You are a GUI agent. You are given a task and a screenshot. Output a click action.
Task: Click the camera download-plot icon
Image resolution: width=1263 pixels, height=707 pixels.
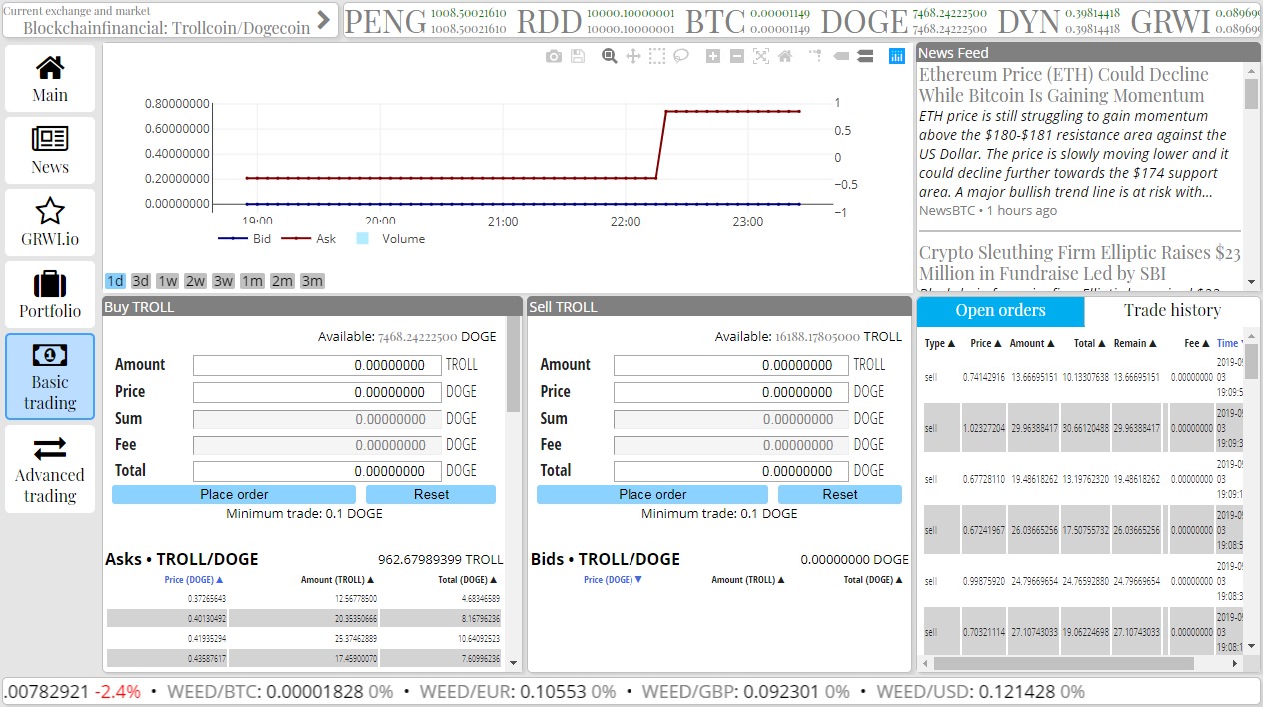coord(553,57)
